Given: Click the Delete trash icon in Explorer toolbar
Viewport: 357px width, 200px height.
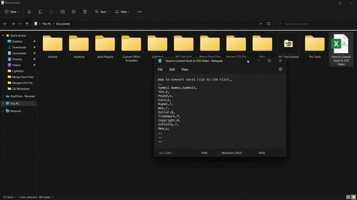Looking at the screenshot, I should coord(85,12).
